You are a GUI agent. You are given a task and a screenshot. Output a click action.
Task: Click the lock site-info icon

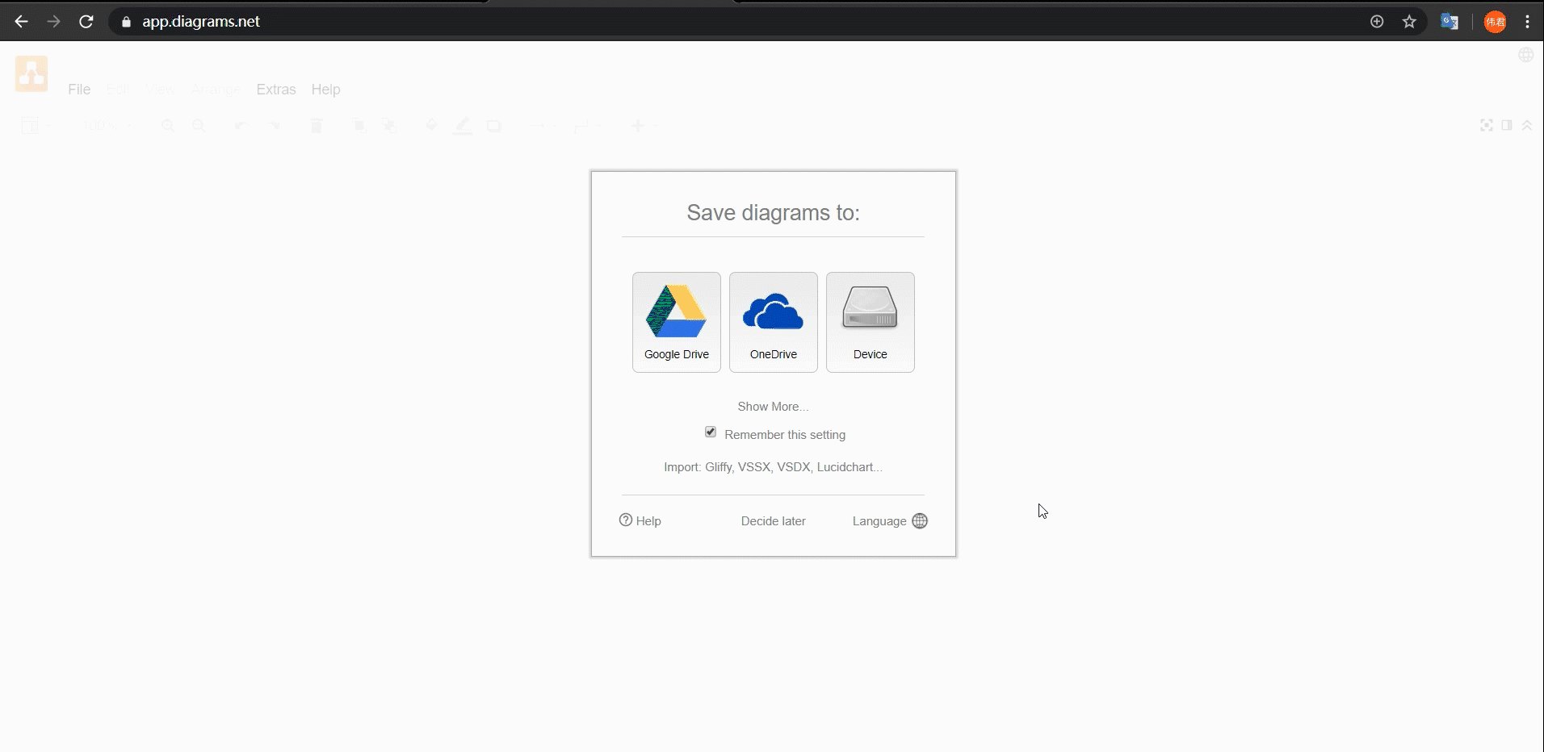[x=126, y=22]
